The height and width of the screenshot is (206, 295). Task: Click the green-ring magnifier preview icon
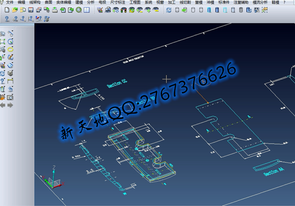click(79, 10)
